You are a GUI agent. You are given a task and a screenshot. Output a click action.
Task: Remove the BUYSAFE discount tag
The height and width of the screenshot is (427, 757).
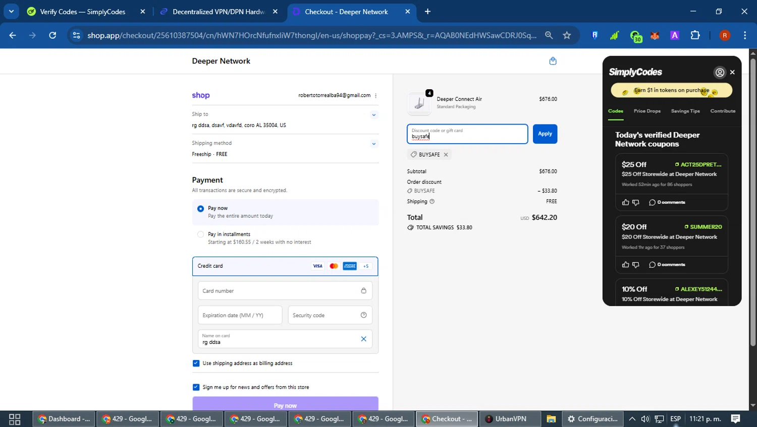pos(446,155)
